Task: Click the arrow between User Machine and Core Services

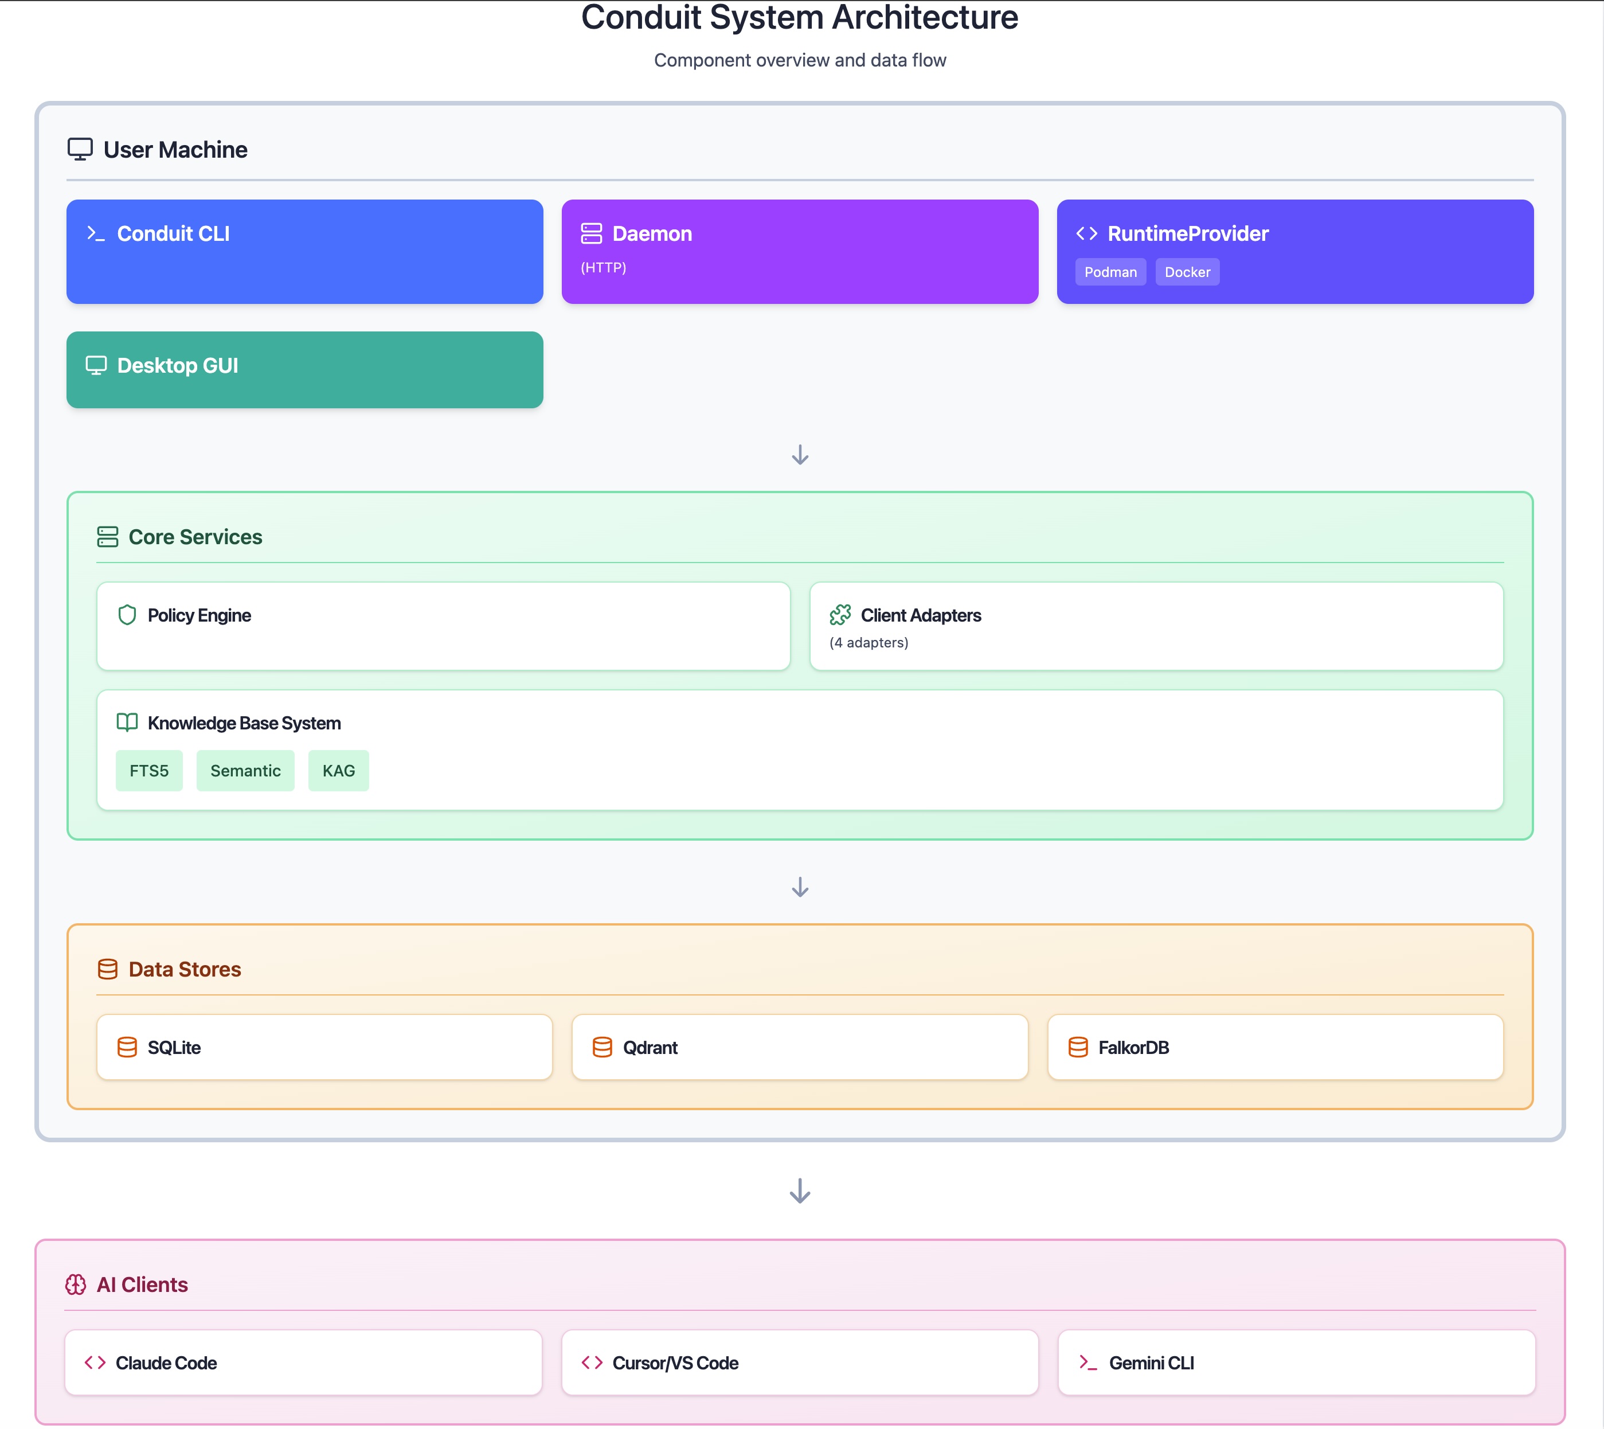Action: tap(800, 455)
